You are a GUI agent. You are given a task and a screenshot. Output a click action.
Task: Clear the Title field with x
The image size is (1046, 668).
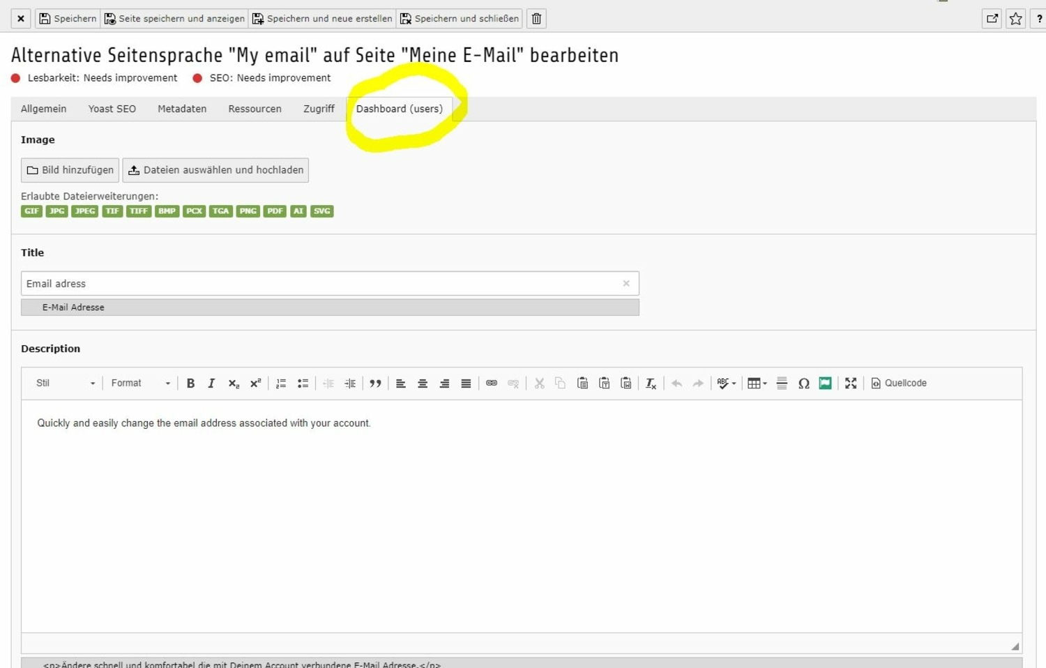tap(626, 283)
